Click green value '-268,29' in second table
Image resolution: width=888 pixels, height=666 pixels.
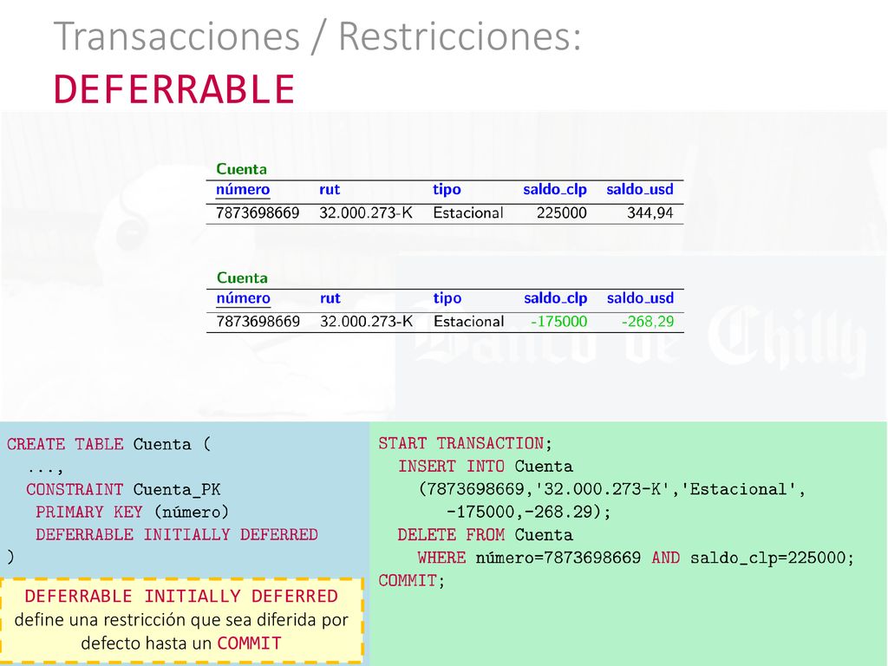(x=647, y=322)
